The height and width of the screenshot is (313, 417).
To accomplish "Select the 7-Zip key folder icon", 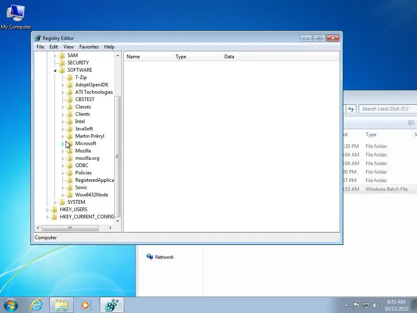I will 70,77.
